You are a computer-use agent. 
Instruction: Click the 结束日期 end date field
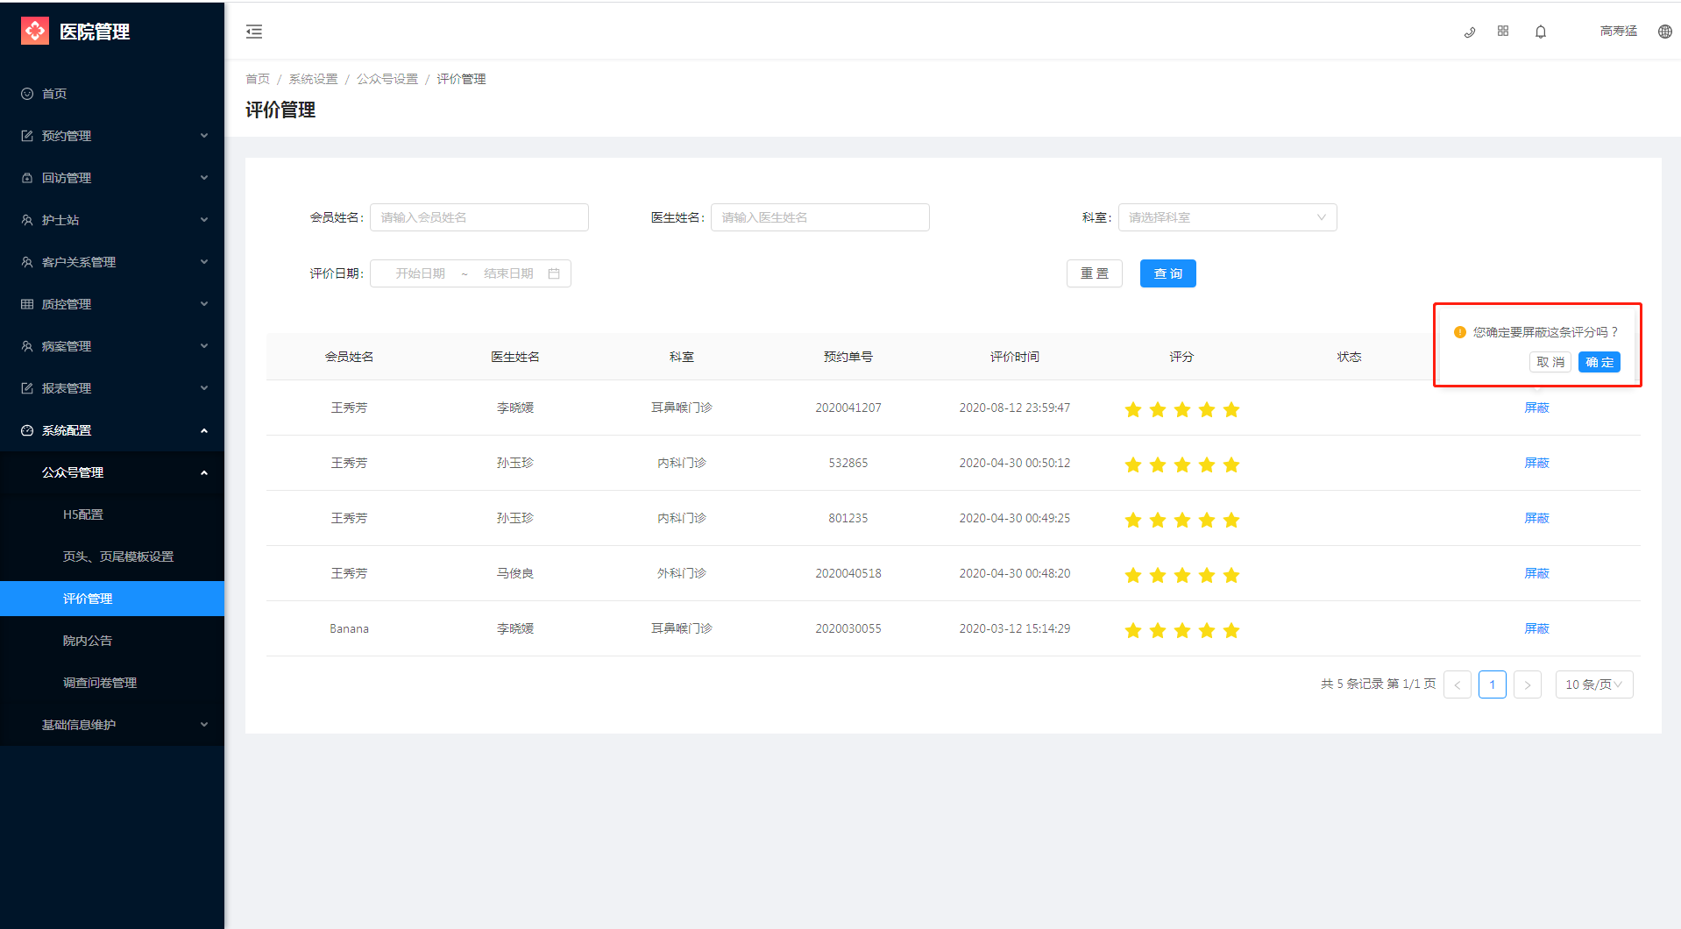coord(508,273)
